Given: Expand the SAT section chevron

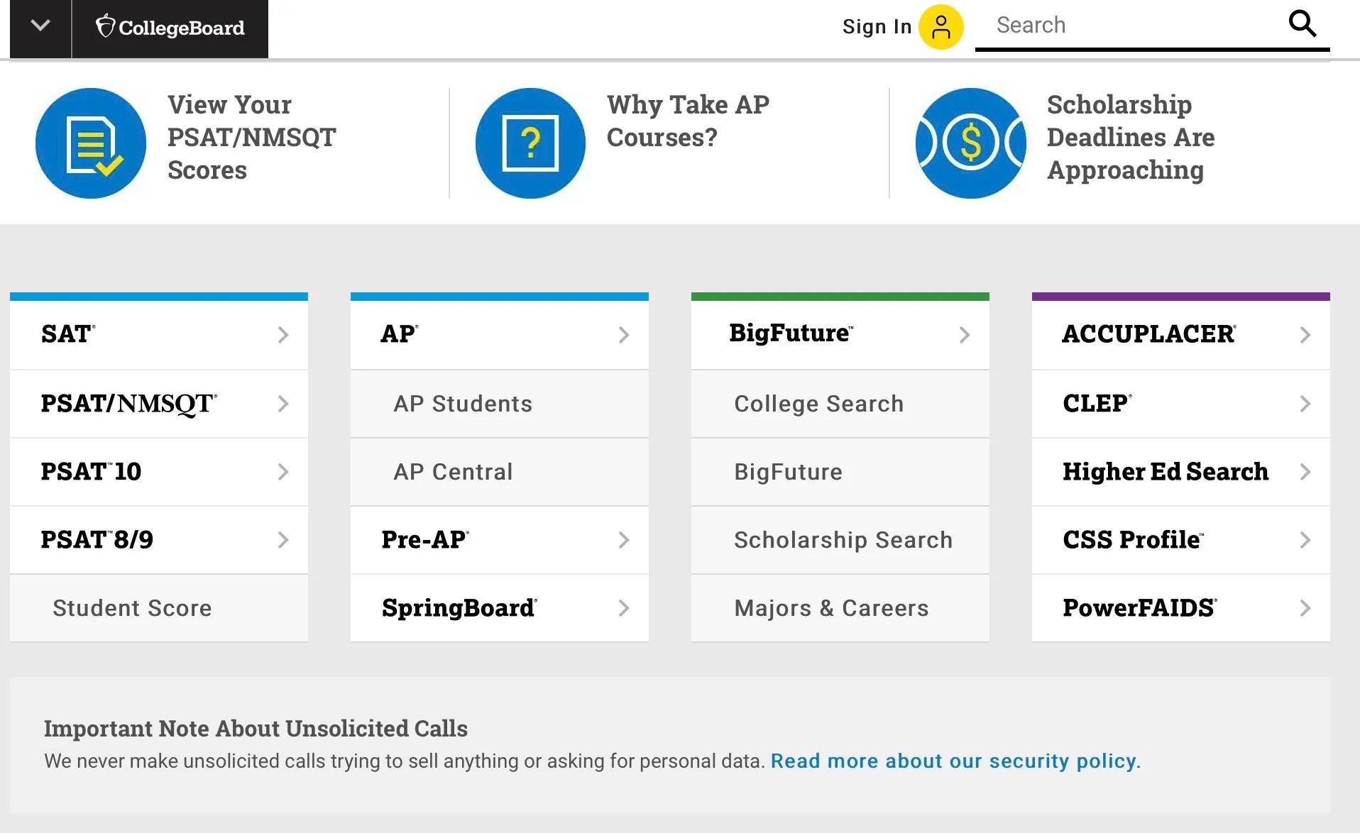Looking at the screenshot, I should [283, 335].
